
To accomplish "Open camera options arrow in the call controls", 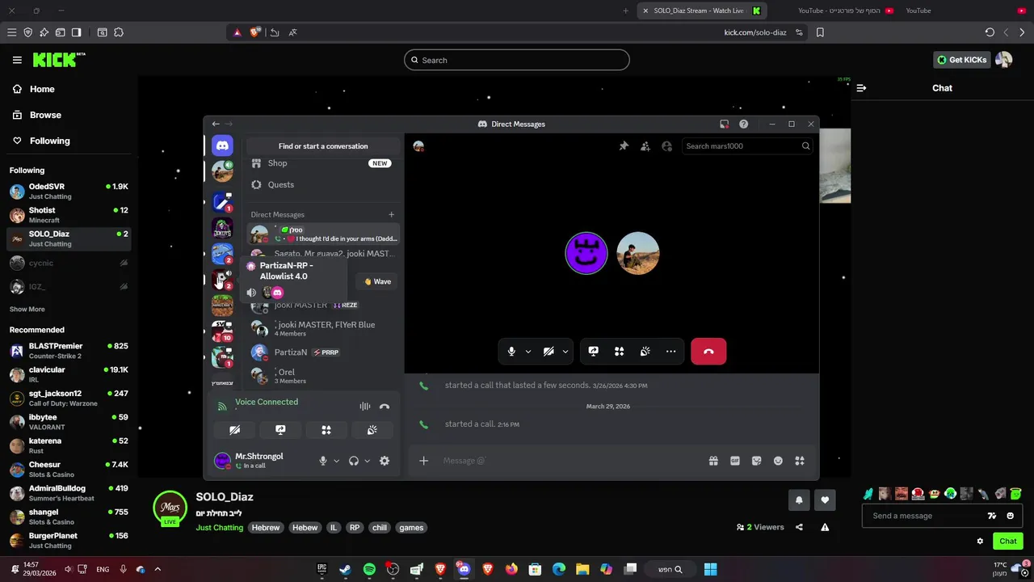I will click(565, 352).
